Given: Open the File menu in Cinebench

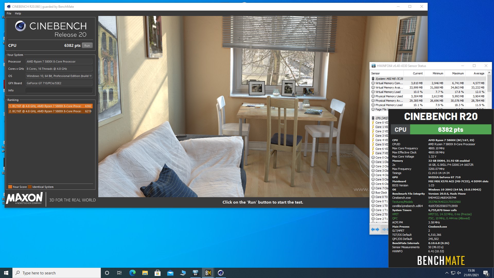Looking at the screenshot, I should (x=9, y=13).
